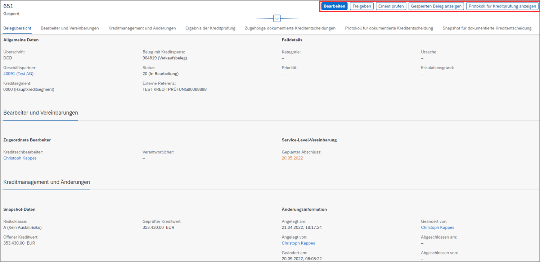540x262 pixels.
Task: Click Christoph Kappes under Geändert von
Action: click(x=437, y=227)
